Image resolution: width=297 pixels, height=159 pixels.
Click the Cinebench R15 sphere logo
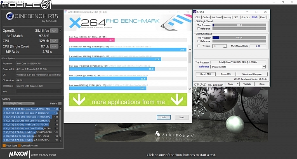pyautogui.click(x=9, y=16)
